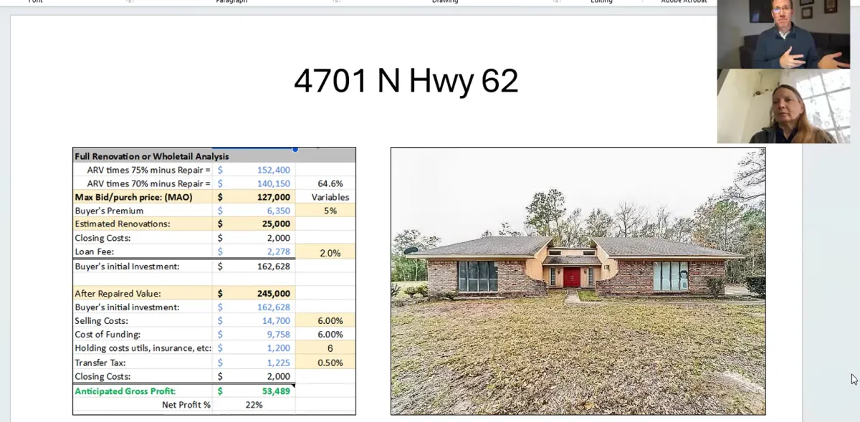
Task: Select the Selling Costs label
Action: 102,320
